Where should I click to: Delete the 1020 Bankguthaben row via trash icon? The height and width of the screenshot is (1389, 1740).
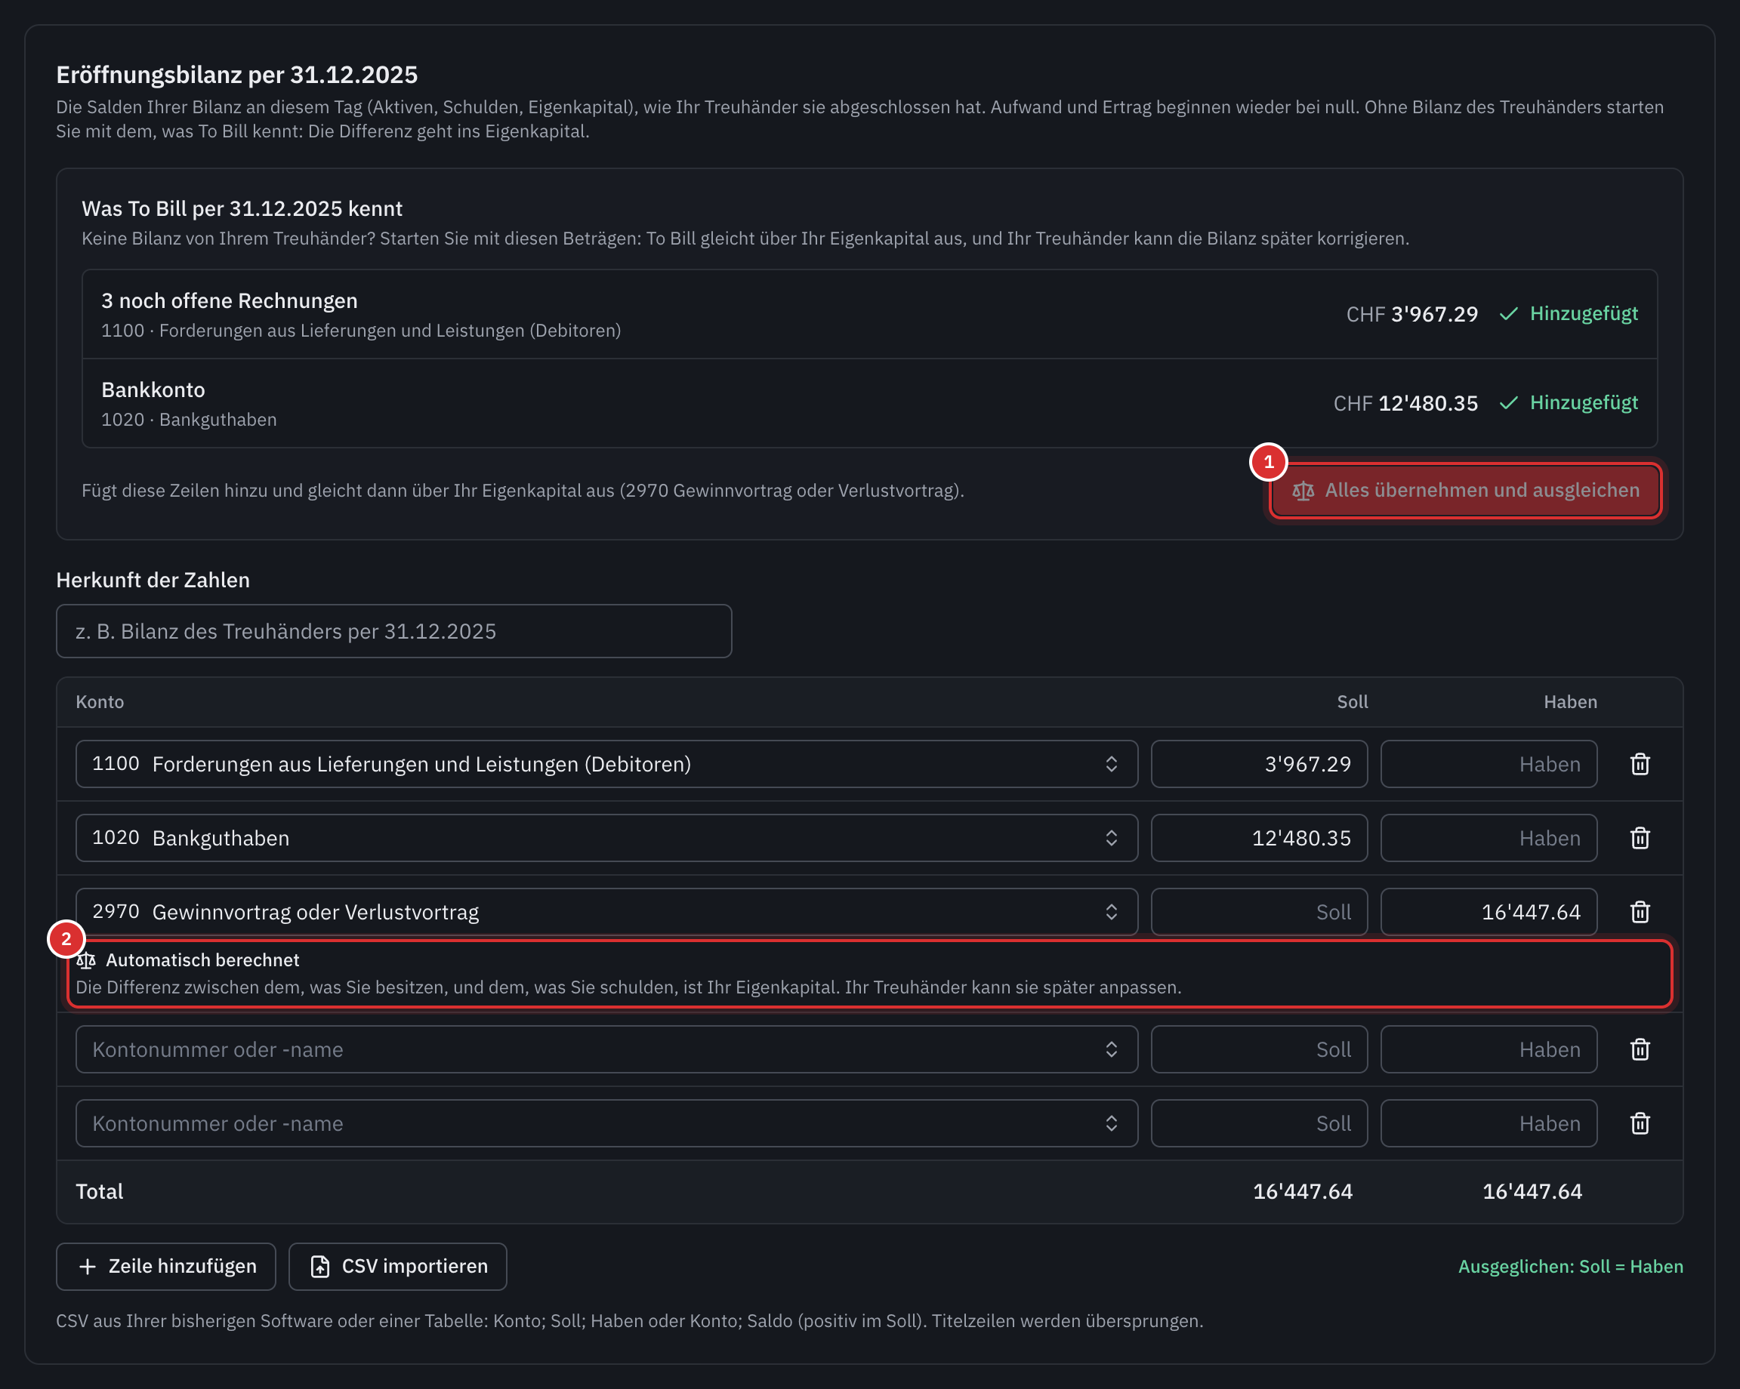tap(1639, 838)
